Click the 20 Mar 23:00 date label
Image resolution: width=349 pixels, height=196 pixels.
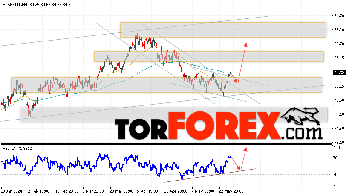pos(121,191)
